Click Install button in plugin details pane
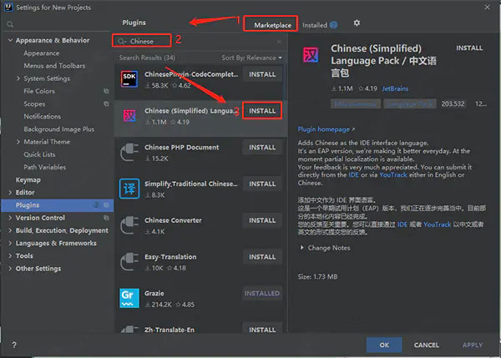501x358 pixels. 469,48
